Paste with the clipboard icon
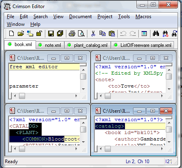182x168 pixels. [x=112, y=34]
